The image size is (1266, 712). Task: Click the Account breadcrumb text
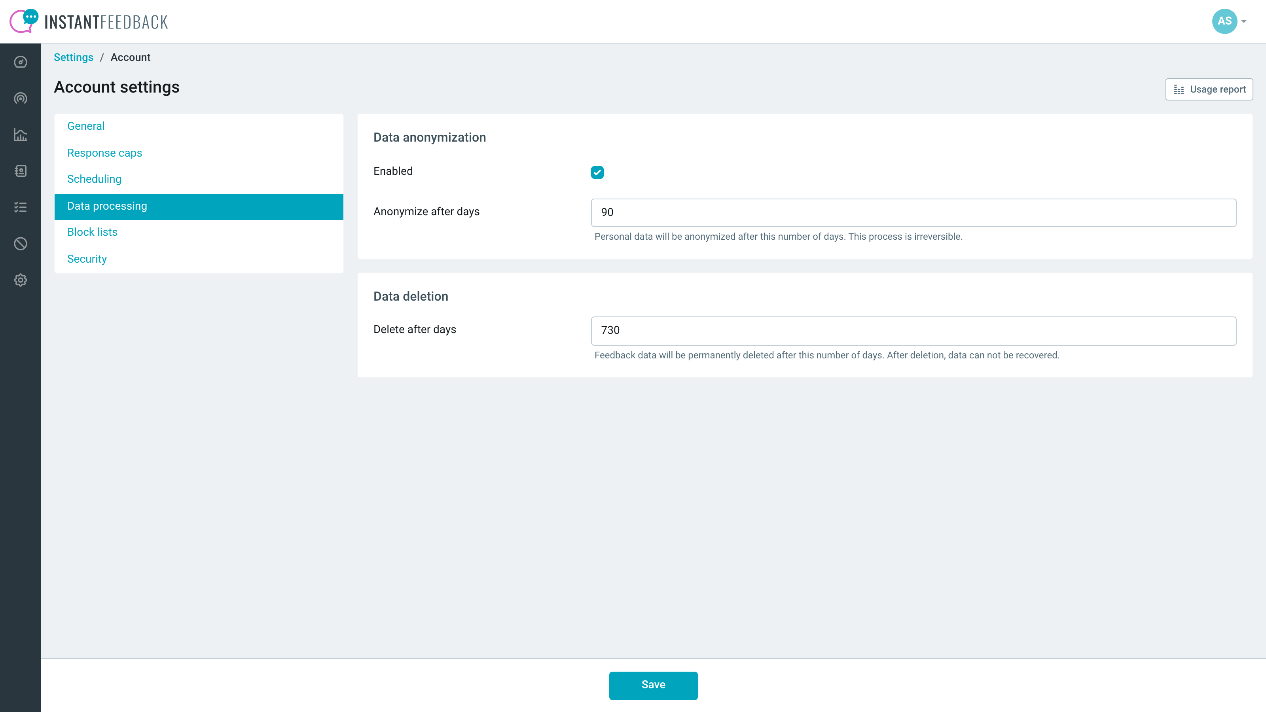tap(130, 57)
